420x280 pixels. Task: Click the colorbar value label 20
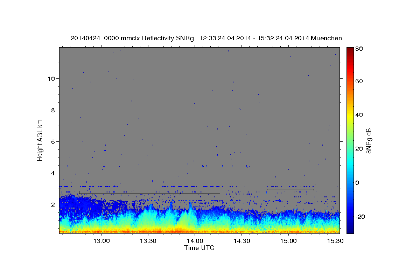point(359,149)
